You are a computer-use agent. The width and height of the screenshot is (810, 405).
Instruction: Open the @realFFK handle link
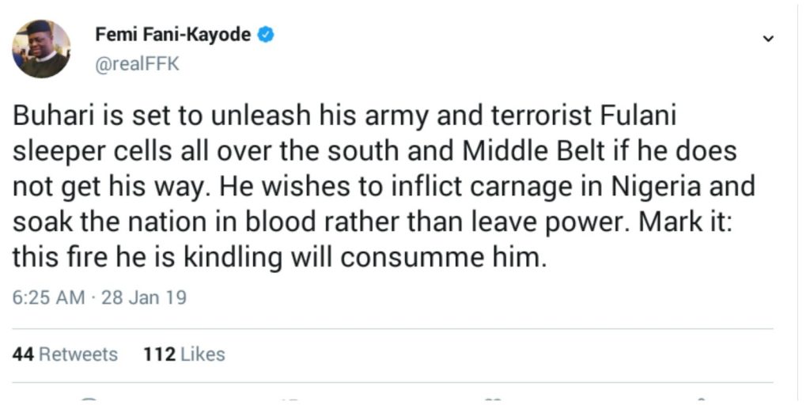click(137, 64)
